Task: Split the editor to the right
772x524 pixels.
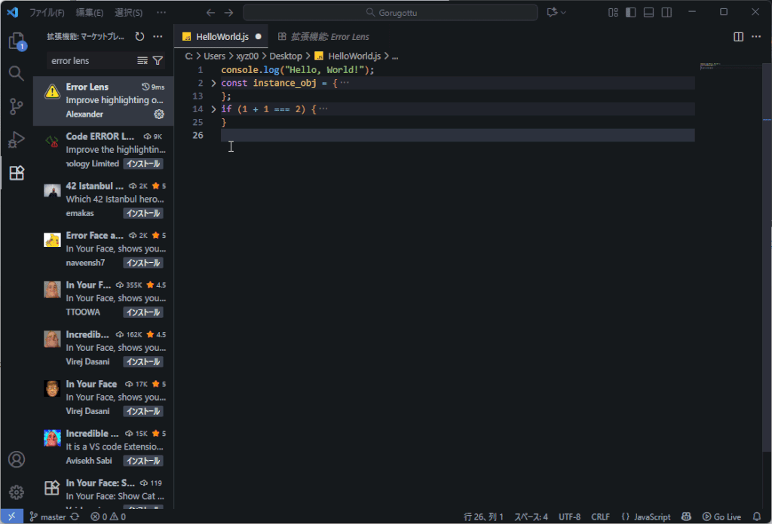Action: 738,36
